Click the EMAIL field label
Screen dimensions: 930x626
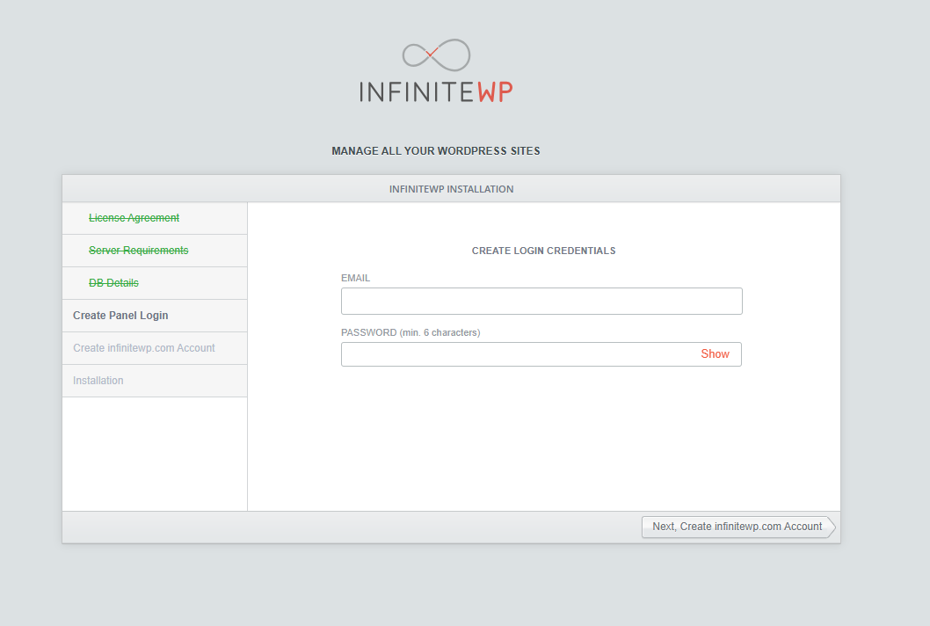(x=355, y=279)
